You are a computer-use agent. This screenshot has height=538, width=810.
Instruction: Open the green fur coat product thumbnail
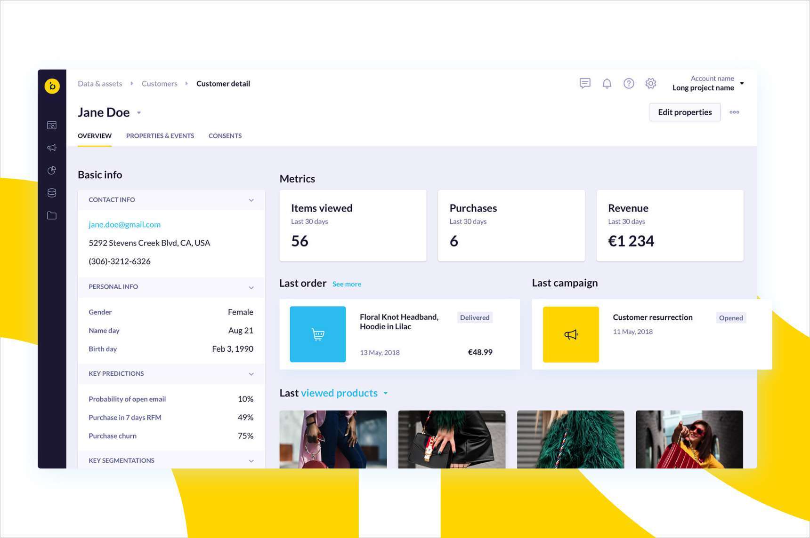[571, 439]
